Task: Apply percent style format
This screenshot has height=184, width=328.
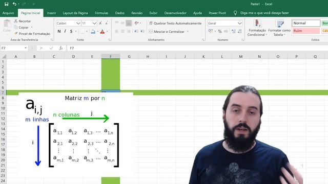Action: tap(220, 31)
